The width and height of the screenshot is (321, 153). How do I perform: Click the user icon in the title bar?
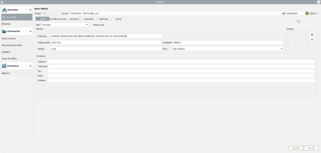click(2, 2)
